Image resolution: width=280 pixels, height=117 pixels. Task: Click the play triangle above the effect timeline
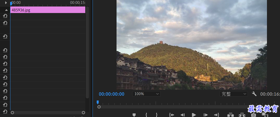6,3
